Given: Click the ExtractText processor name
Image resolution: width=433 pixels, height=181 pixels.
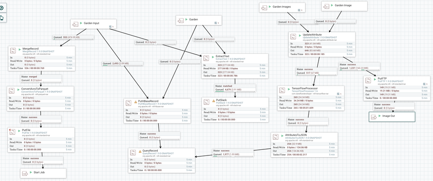Looking at the screenshot, I should [223, 56].
